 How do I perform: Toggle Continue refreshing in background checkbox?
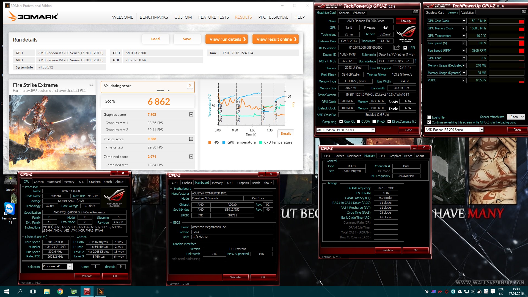click(429, 122)
